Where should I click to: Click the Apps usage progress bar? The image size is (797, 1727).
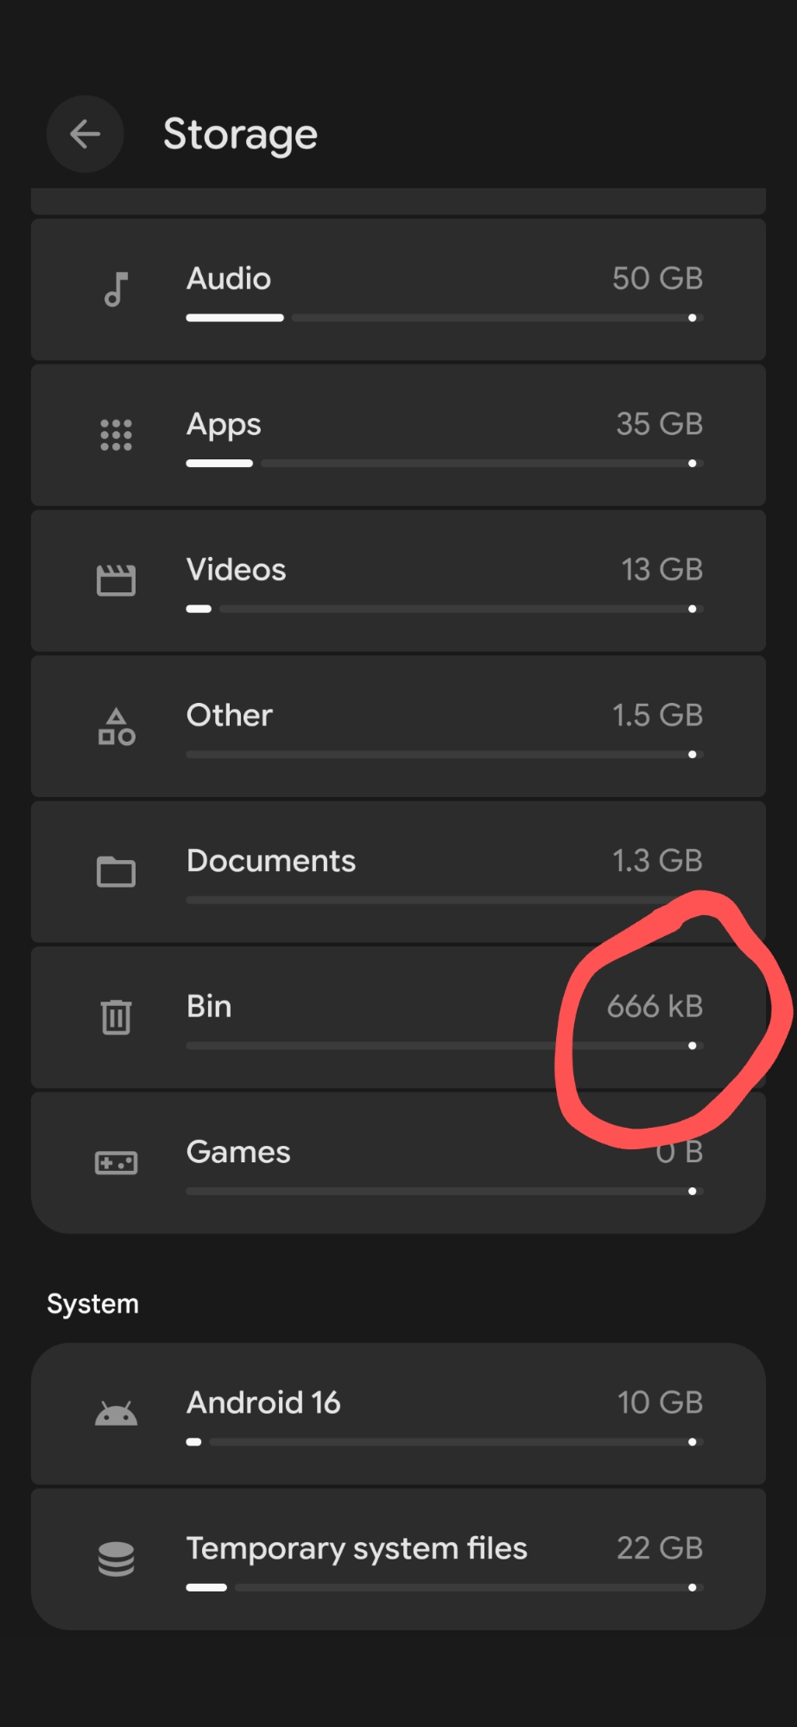pyautogui.click(x=444, y=464)
